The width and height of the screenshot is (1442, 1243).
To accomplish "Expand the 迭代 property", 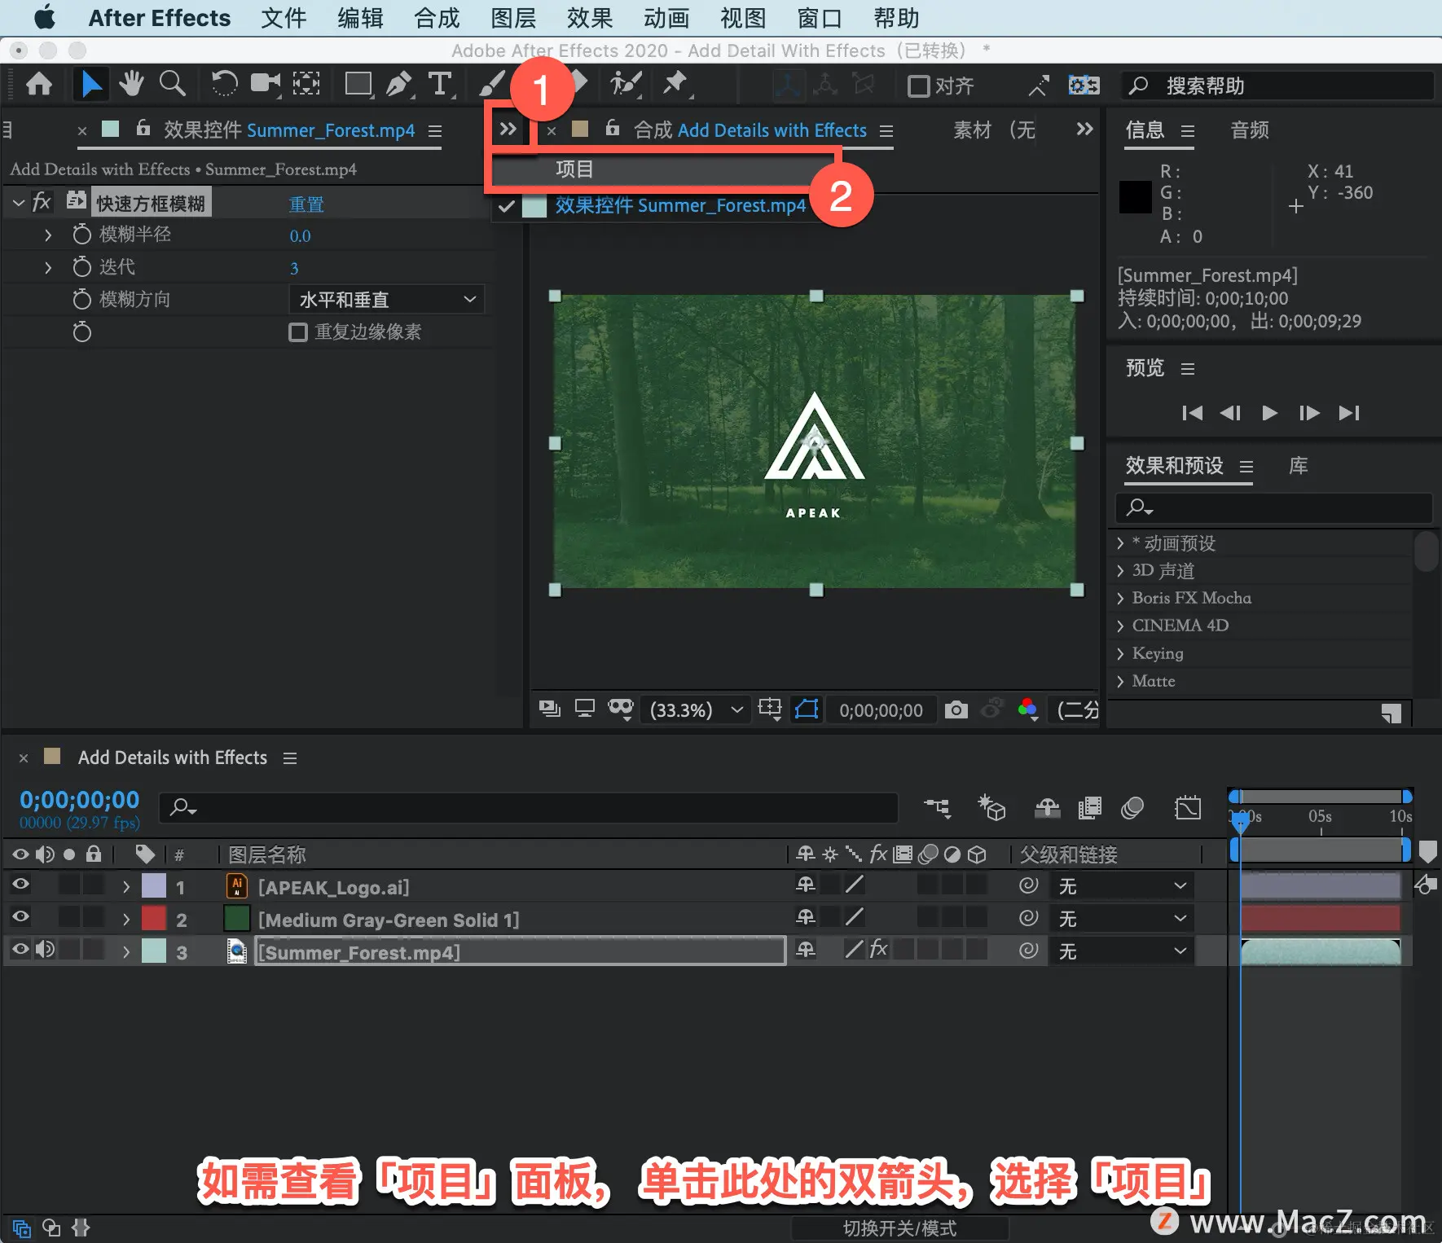I will click(x=47, y=267).
